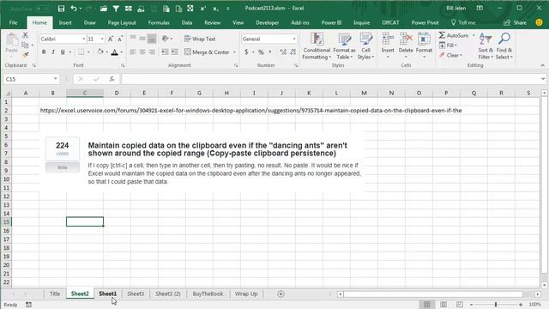The width and height of the screenshot is (549, 309).
Task: Click the Tell me search box
Action: (463, 23)
